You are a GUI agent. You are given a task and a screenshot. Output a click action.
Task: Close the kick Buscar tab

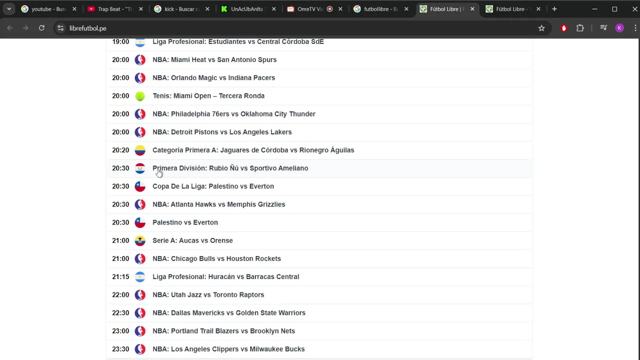tap(207, 9)
